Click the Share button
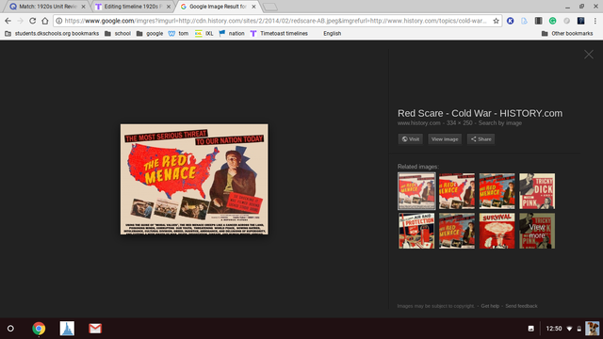 click(x=481, y=139)
